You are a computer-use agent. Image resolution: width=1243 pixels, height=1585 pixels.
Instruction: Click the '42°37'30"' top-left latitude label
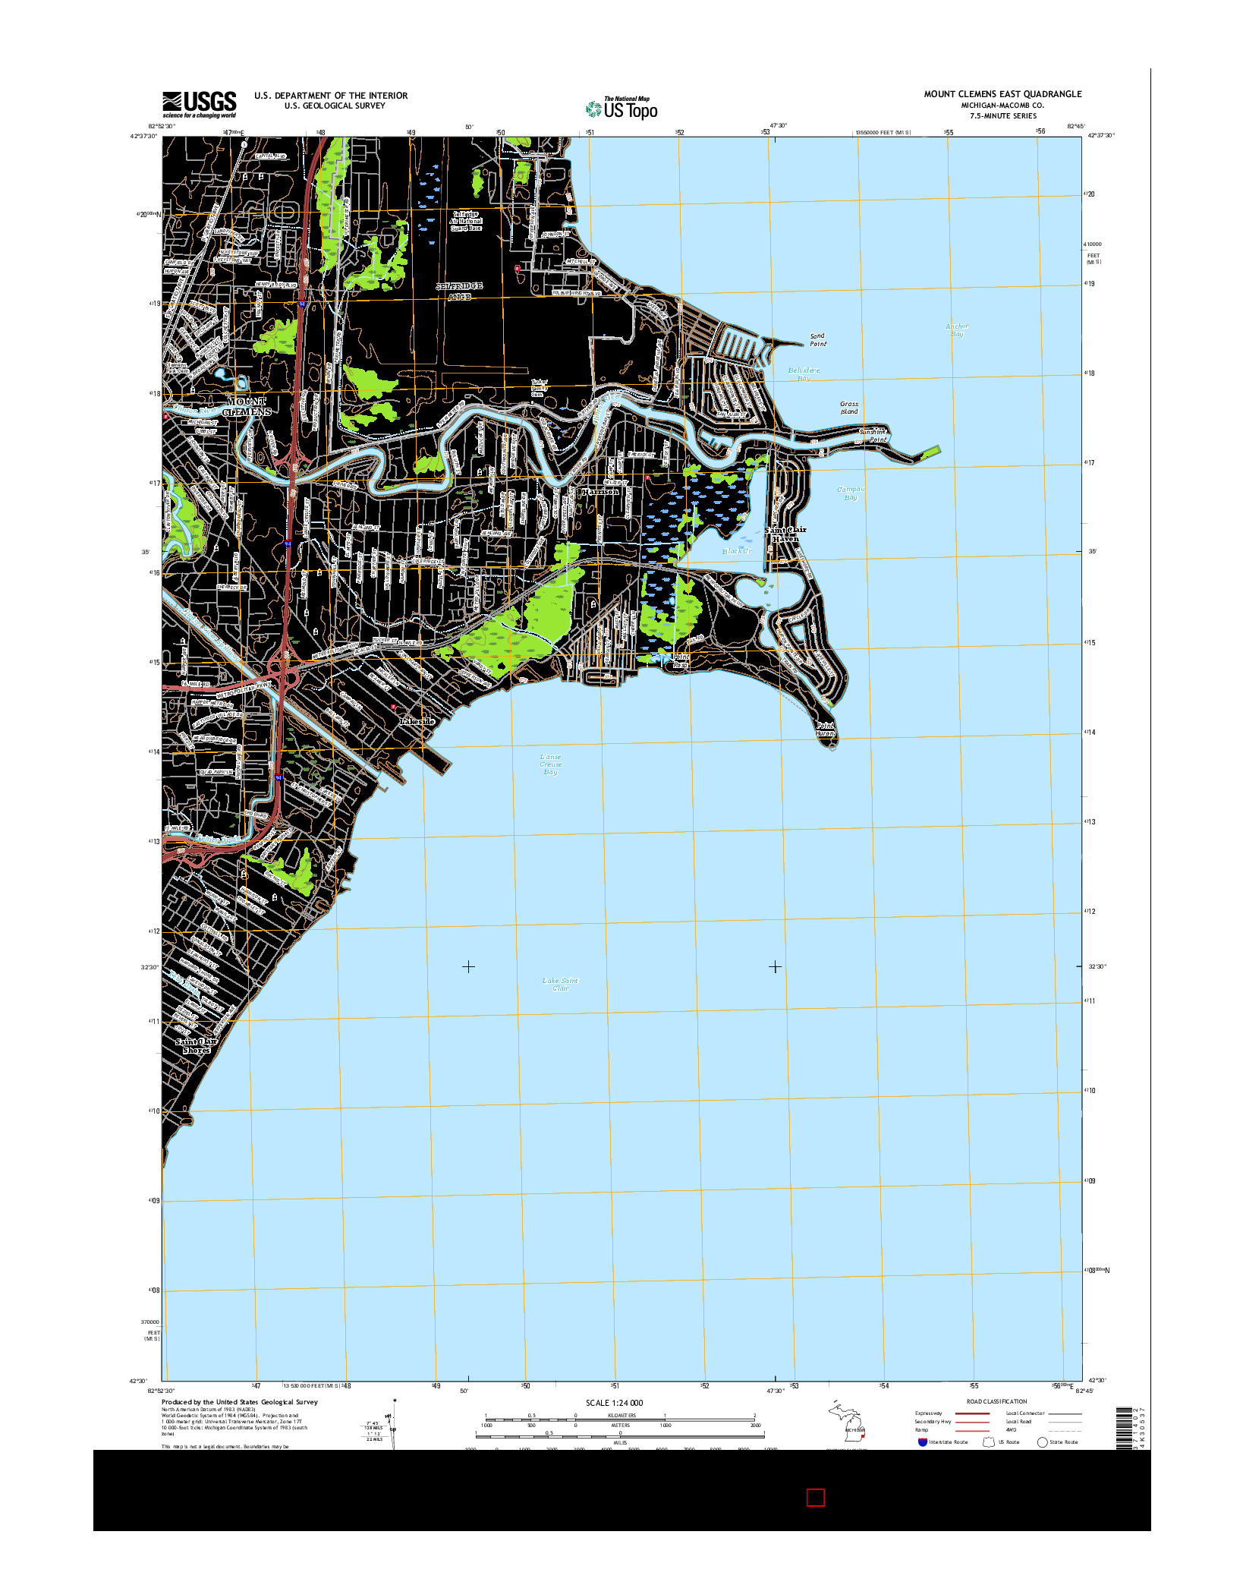point(143,136)
